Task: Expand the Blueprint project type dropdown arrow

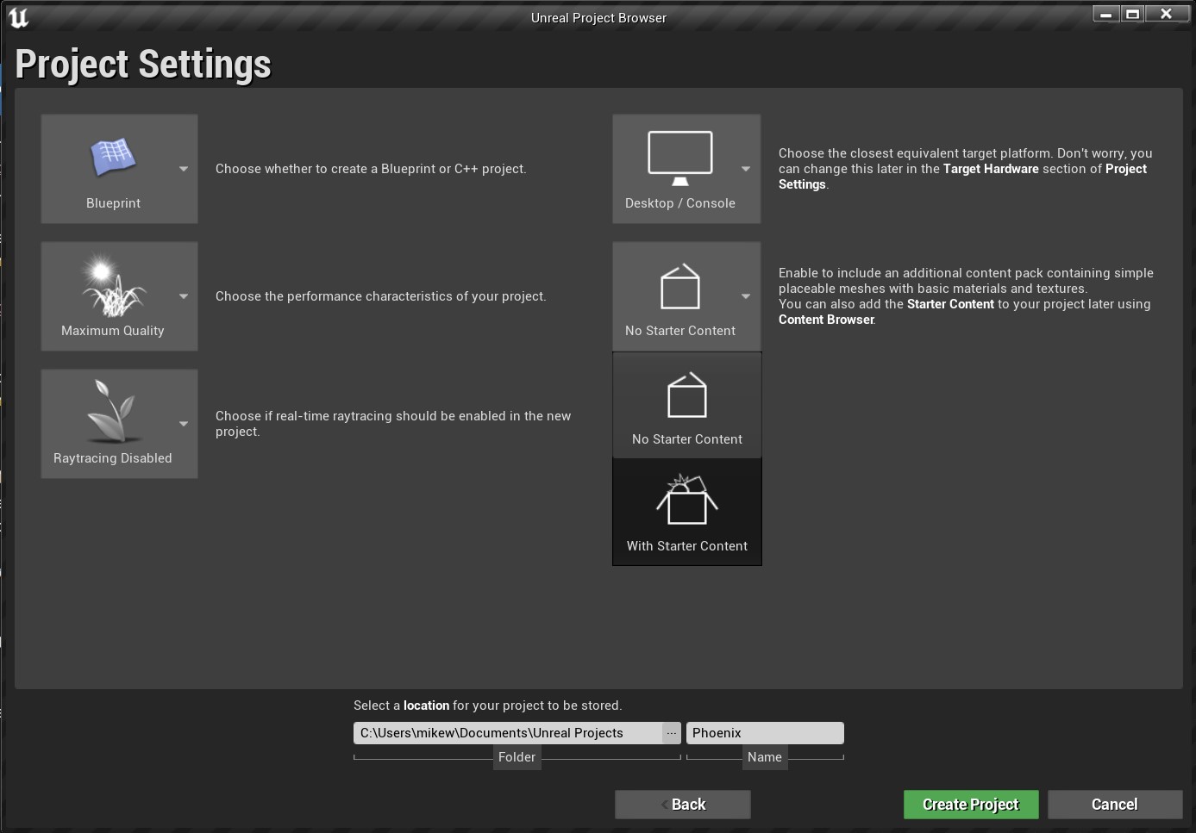Action: click(184, 169)
